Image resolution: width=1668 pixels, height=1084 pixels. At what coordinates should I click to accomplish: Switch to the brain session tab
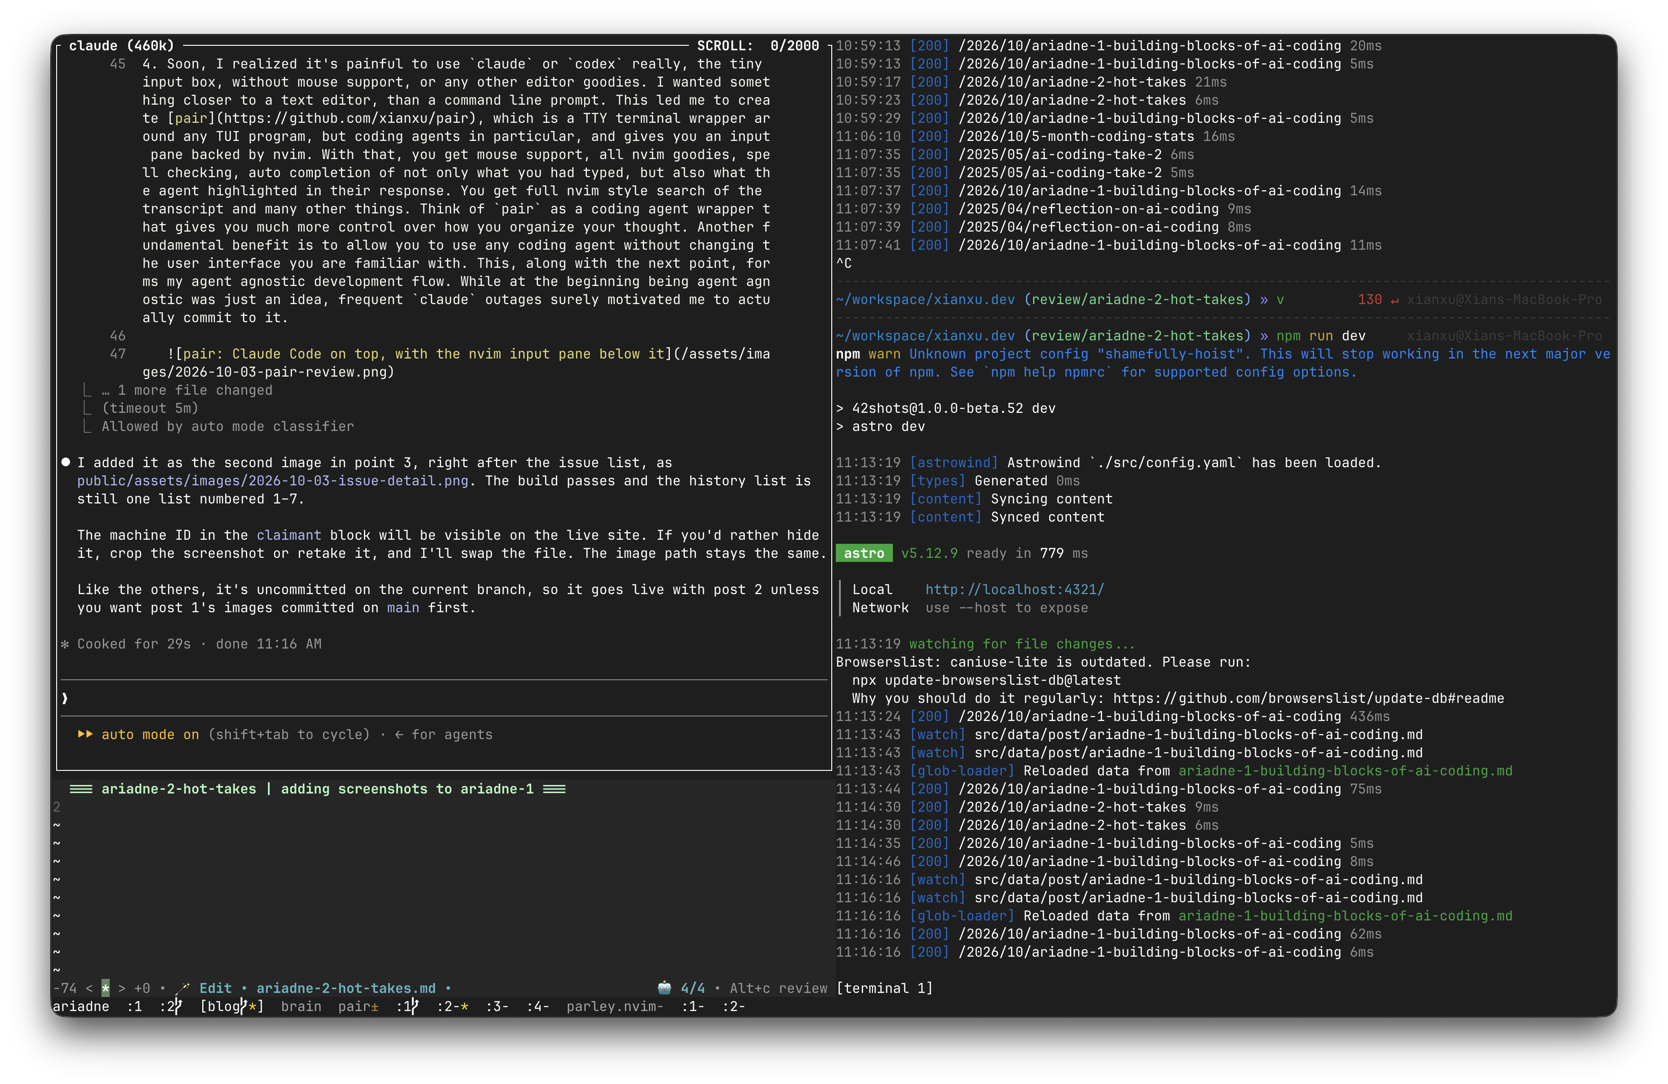301,1006
